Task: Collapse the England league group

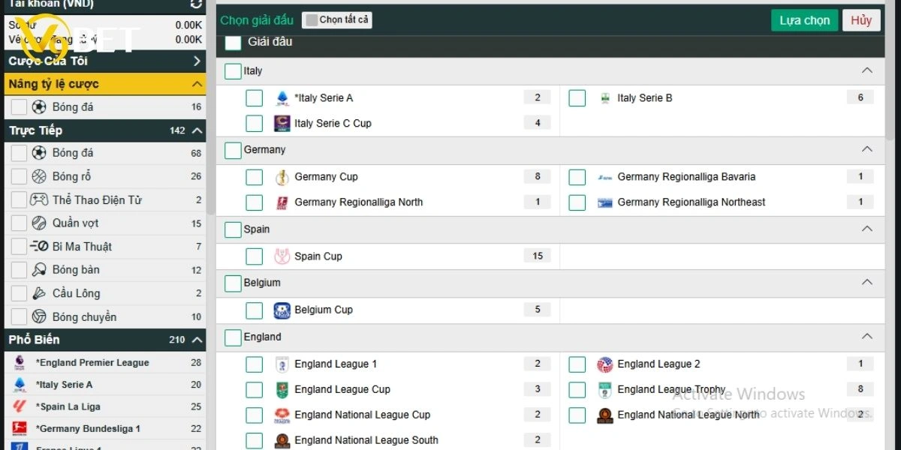Action: point(867,337)
